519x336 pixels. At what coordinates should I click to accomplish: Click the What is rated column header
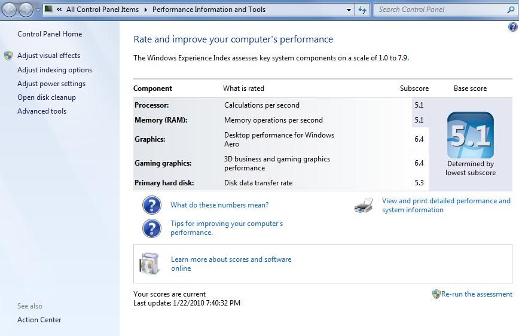pyautogui.click(x=243, y=88)
